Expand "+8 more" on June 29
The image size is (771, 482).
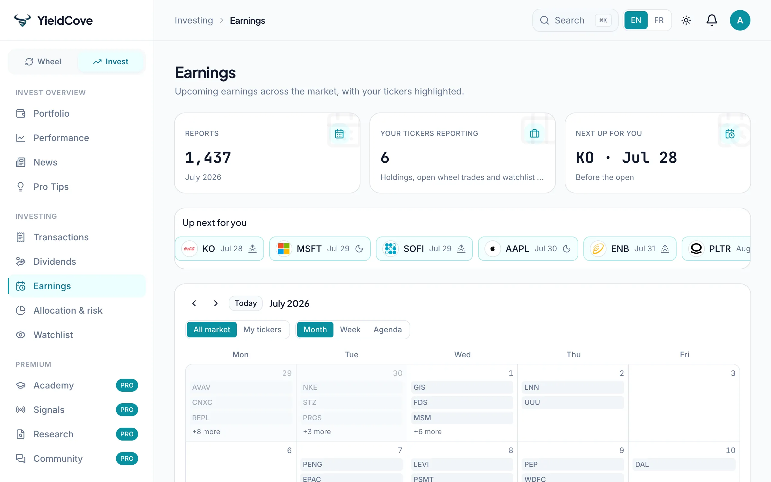pos(206,432)
